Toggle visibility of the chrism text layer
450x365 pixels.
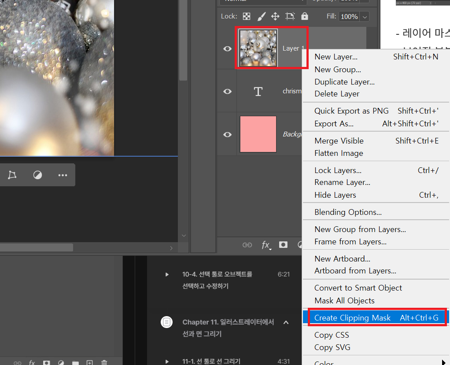(228, 92)
